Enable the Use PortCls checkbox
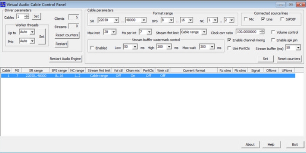Viewport: 306px width, 153px height. click(229, 48)
